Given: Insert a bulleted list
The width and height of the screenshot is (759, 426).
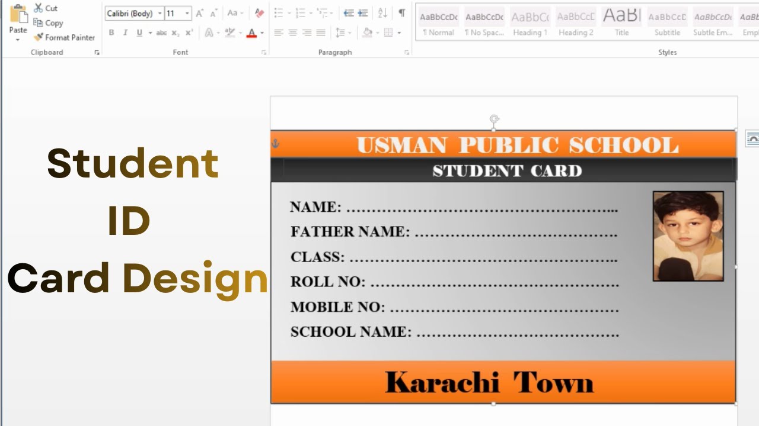Looking at the screenshot, I should (279, 13).
